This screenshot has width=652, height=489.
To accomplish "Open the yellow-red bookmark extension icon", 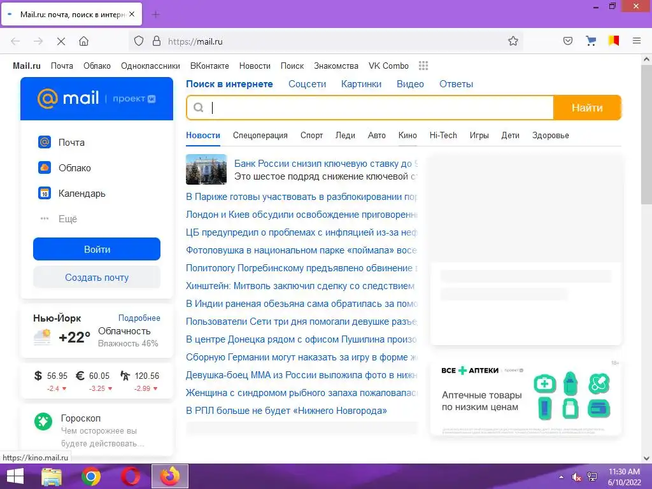I will 614,41.
